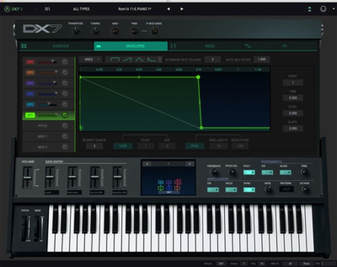Toggle the MOD 1 envelope power button
Screen dimensions: 337x267
pos(65,136)
